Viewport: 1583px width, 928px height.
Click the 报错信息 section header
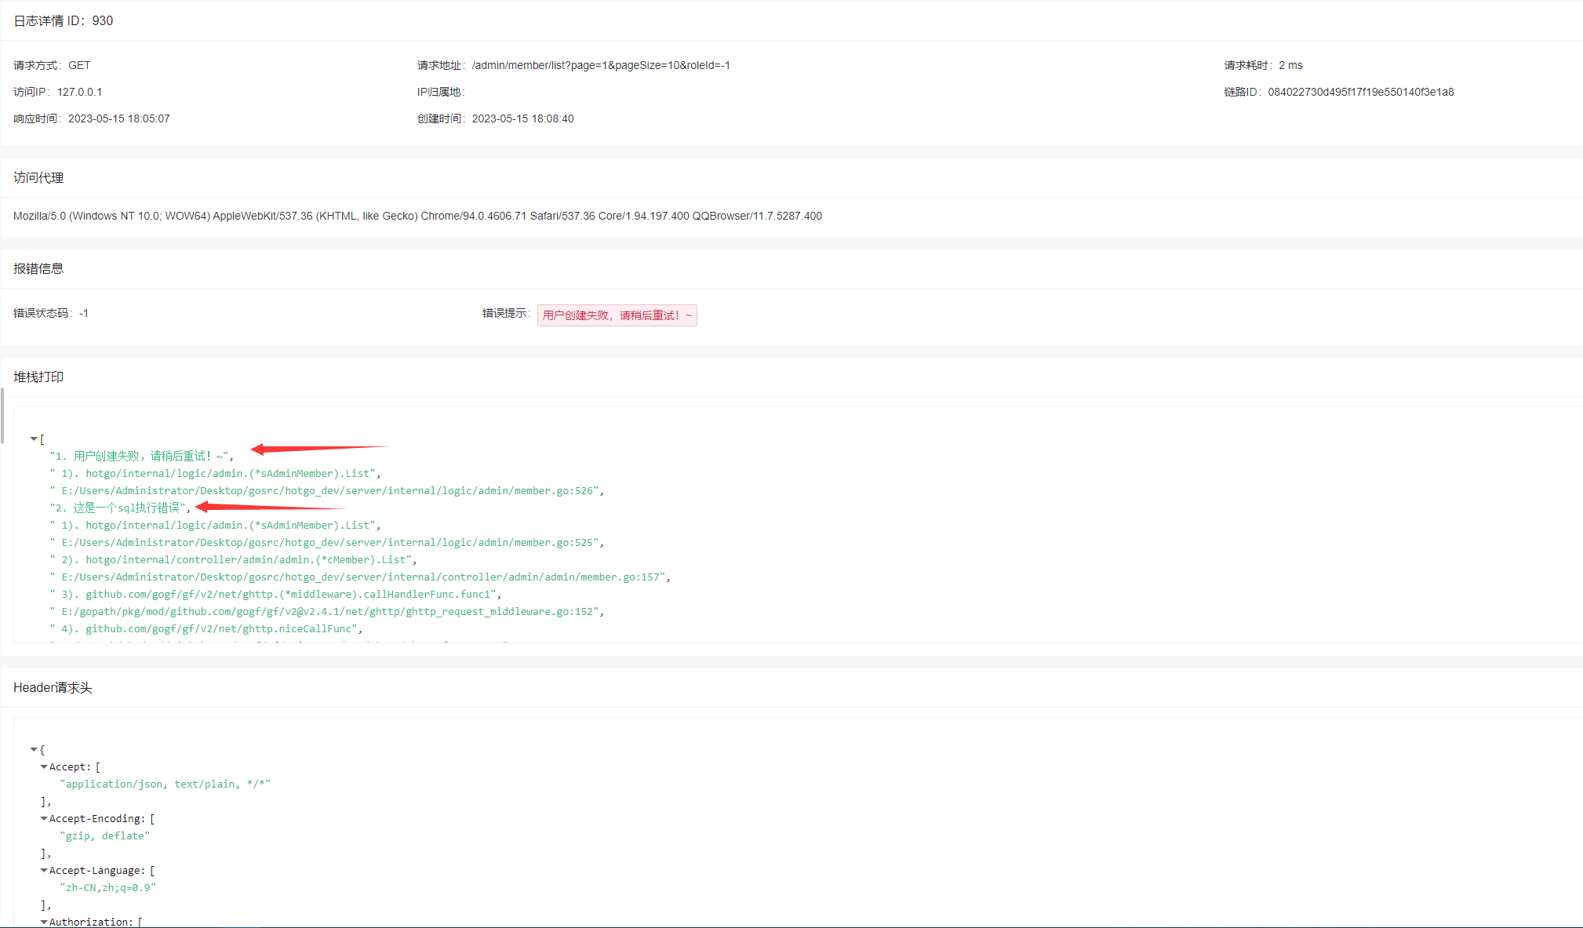(38, 268)
